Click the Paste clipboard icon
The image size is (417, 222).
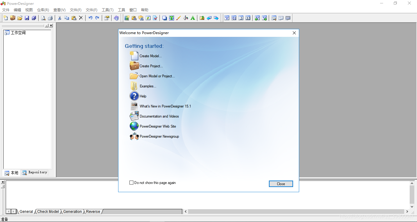click(74, 18)
